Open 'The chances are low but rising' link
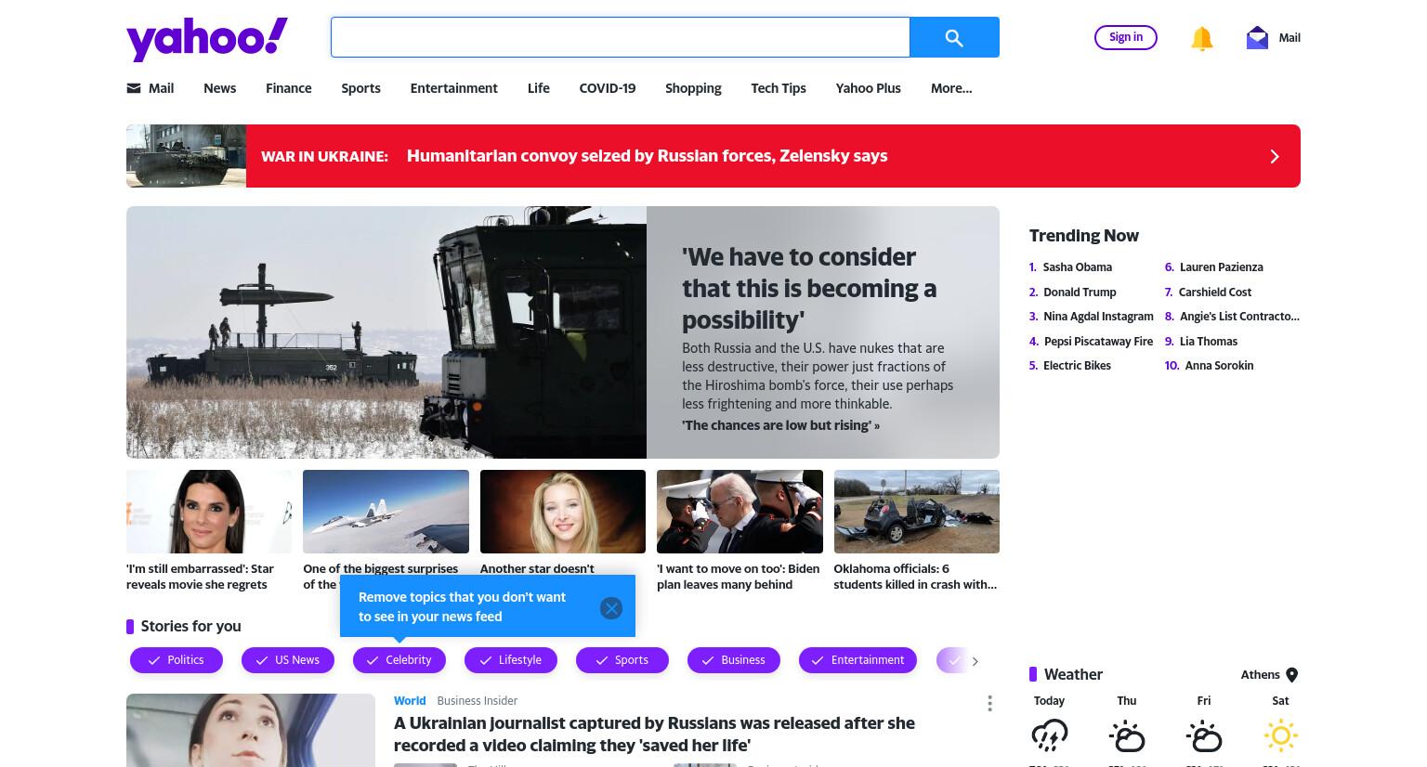1427x767 pixels. (x=780, y=425)
